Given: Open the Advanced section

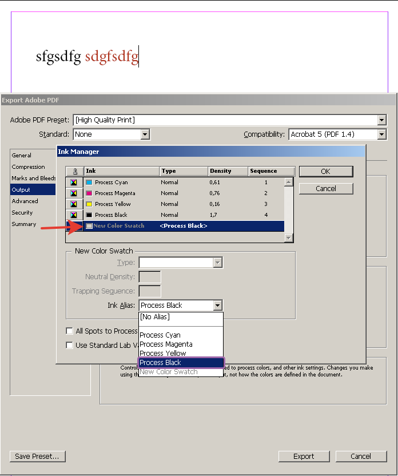Looking at the screenshot, I should pyautogui.click(x=33, y=201).
